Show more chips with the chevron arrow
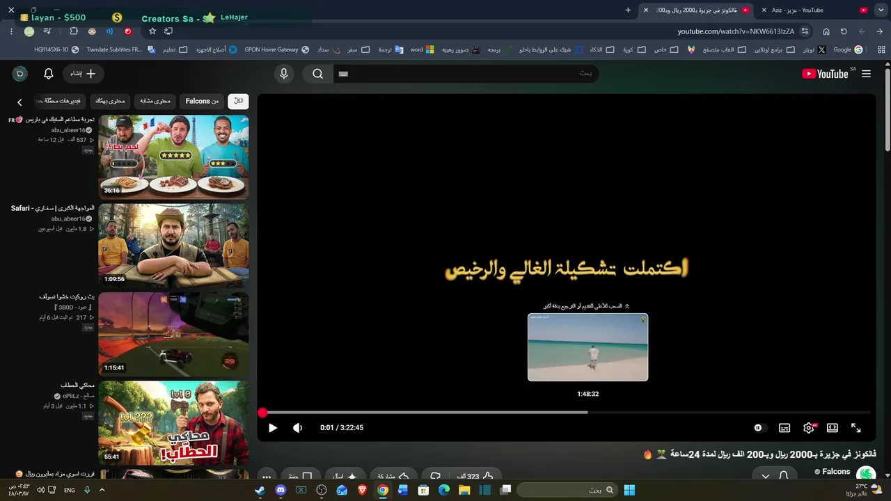 coord(19,102)
